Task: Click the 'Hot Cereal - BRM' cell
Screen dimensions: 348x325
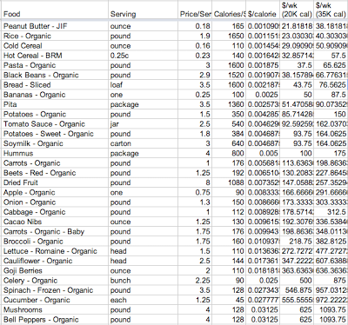Action: point(55,56)
